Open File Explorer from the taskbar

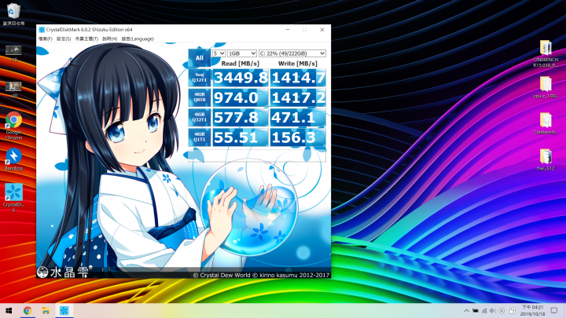[x=46, y=310]
